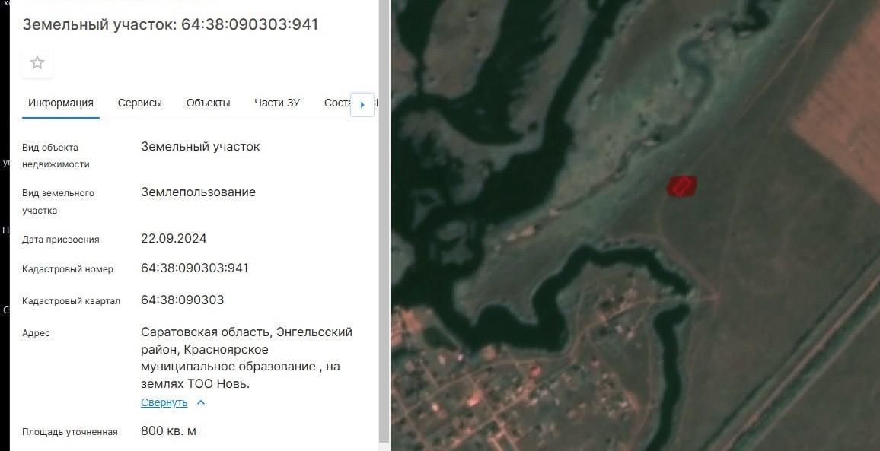Click the Землепользование value
The height and width of the screenshot is (451, 880).
[198, 192]
